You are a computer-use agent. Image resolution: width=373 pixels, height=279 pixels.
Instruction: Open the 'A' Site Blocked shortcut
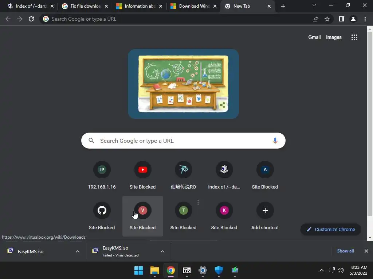click(265, 175)
